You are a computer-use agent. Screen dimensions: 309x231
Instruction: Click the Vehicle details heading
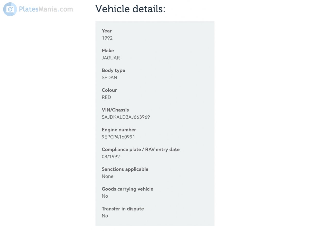pos(130,9)
